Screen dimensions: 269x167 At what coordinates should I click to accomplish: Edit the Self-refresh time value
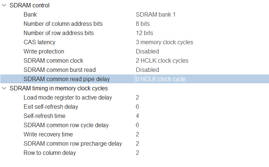click(137, 116)
